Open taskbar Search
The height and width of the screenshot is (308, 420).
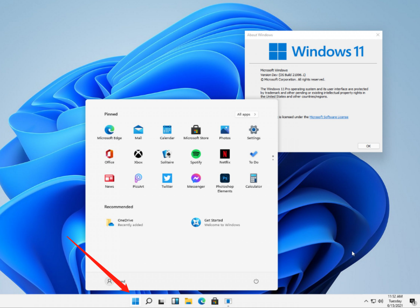coord(149,301)
